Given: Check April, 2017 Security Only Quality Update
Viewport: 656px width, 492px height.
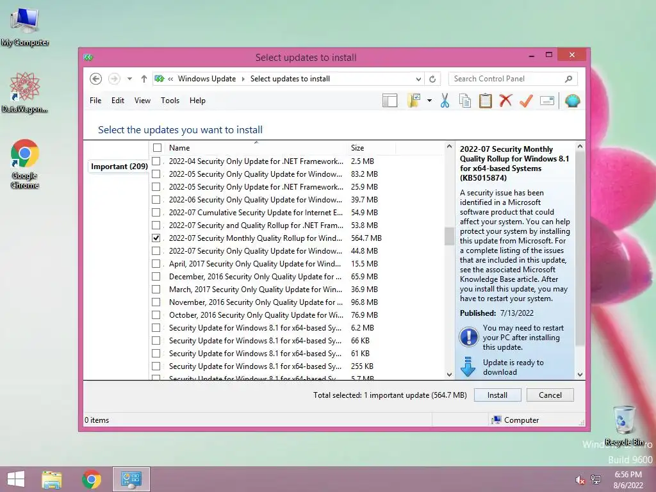Looking at the screenshot, I should (156, 263).
